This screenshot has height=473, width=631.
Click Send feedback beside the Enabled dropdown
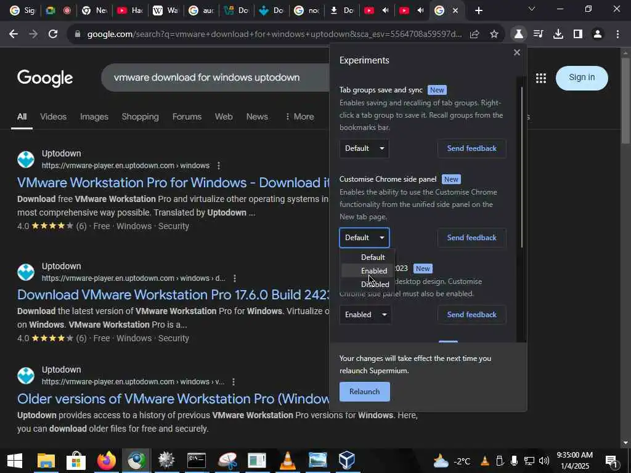(471, 315)
